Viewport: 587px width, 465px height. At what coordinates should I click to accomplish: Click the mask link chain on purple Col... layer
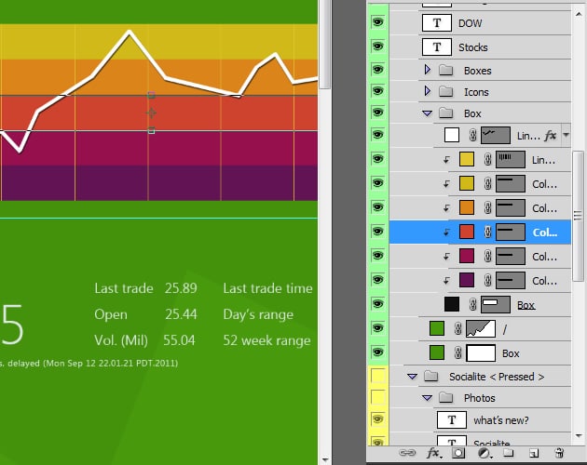point(487,280)
